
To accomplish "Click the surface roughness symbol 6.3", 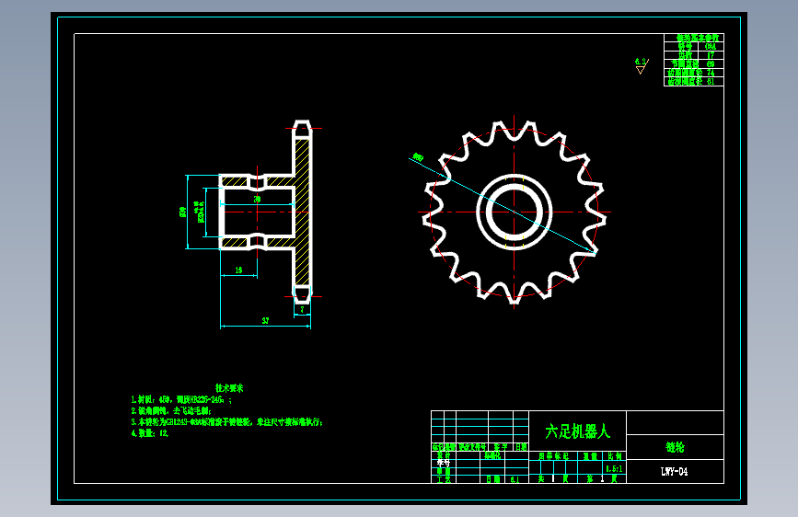I will click(642, 65).
